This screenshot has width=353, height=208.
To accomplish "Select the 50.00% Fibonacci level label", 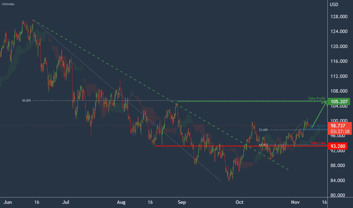I will (27, 101).
